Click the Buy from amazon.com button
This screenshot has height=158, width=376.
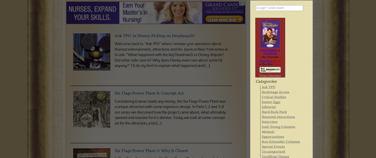point(270,70)
